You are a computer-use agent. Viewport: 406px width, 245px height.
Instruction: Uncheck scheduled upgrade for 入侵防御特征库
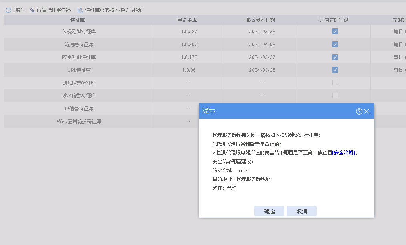335,31
